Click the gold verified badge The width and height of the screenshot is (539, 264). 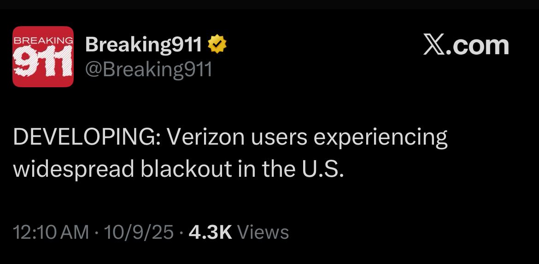[217, 45]
